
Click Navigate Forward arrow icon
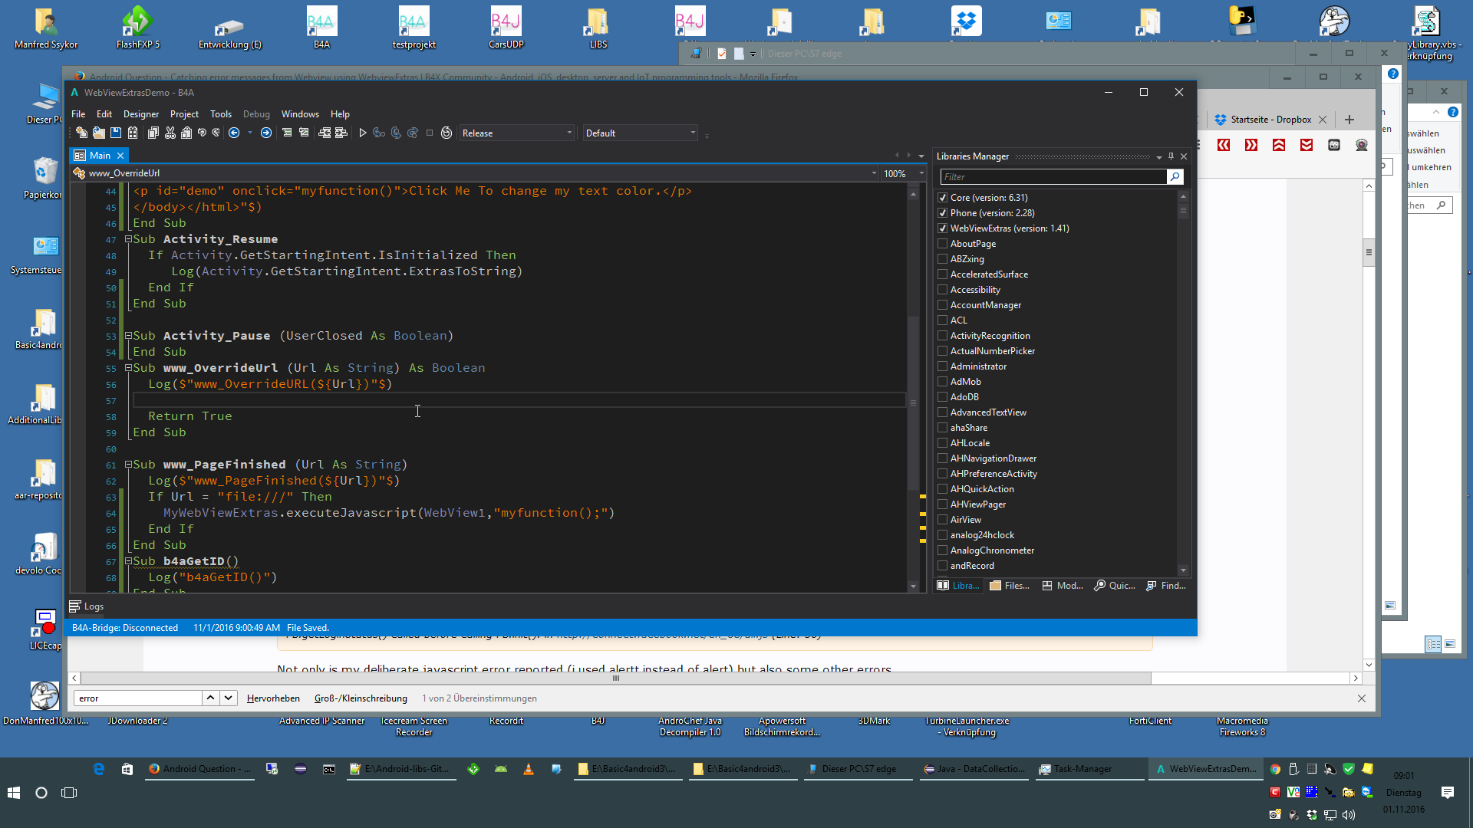pyautogui.click(x=266, y=133)
